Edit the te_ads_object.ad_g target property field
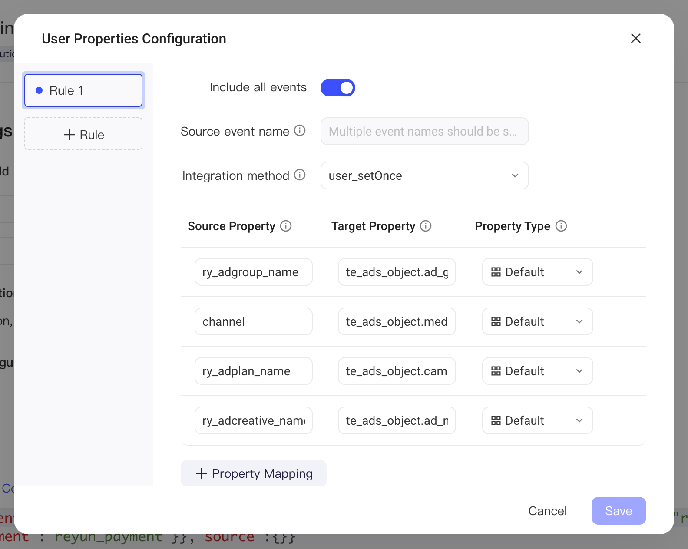This screenshot has width=688, height=549. (x=397, y=272)
